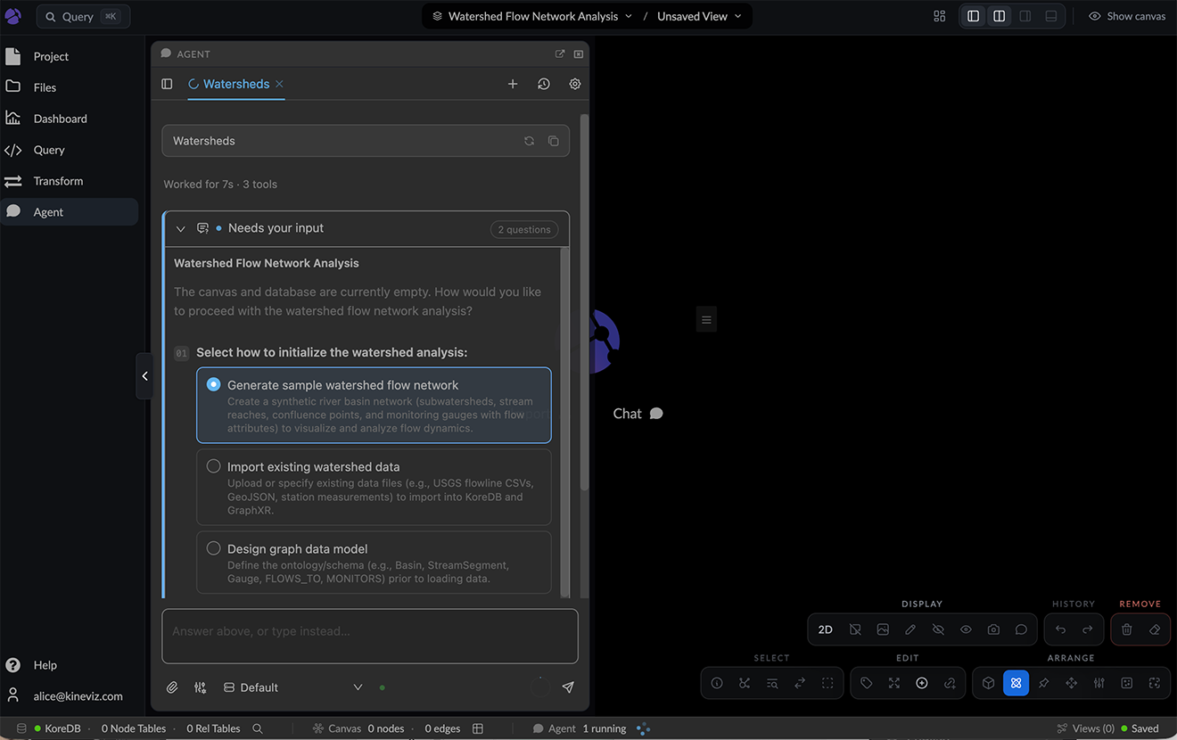Viewport: 1177px width, 740px height.
Task: Click the dashed-square selection icon in Select
Action: point(827,683)
